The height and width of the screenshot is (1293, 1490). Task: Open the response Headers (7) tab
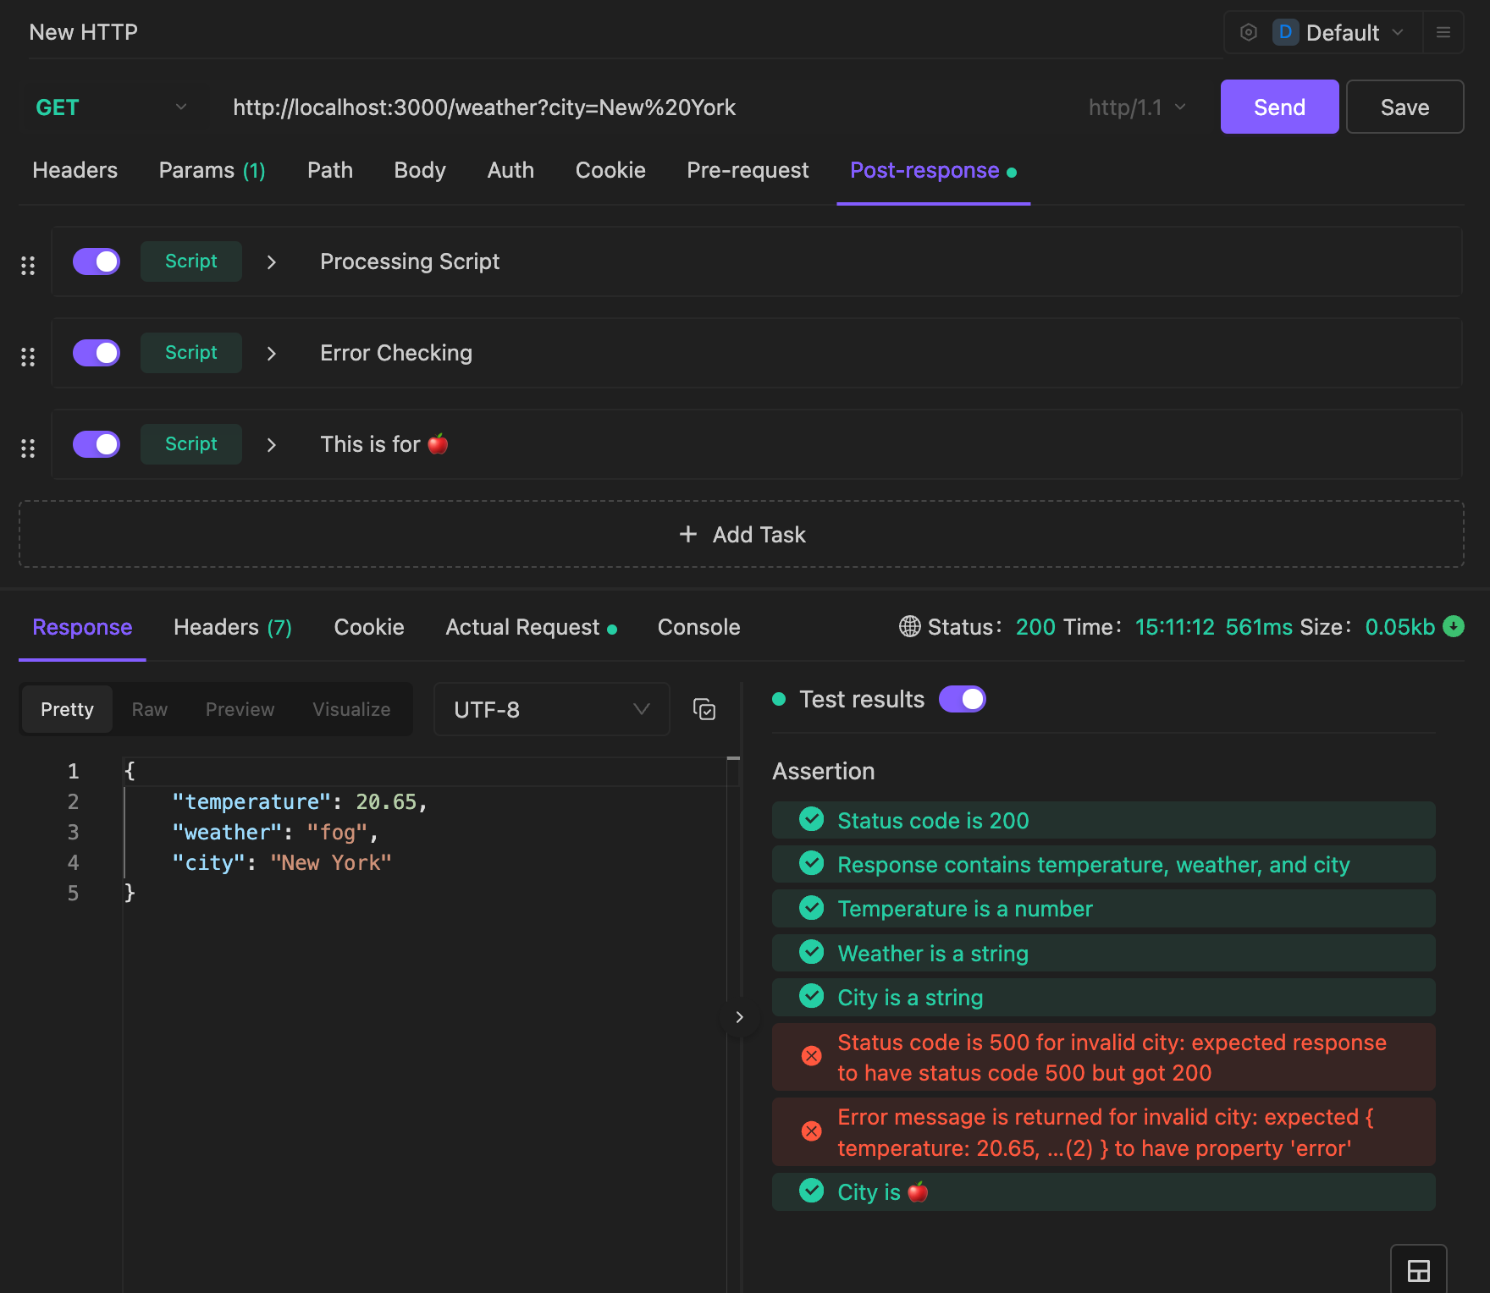coord(233,627)
